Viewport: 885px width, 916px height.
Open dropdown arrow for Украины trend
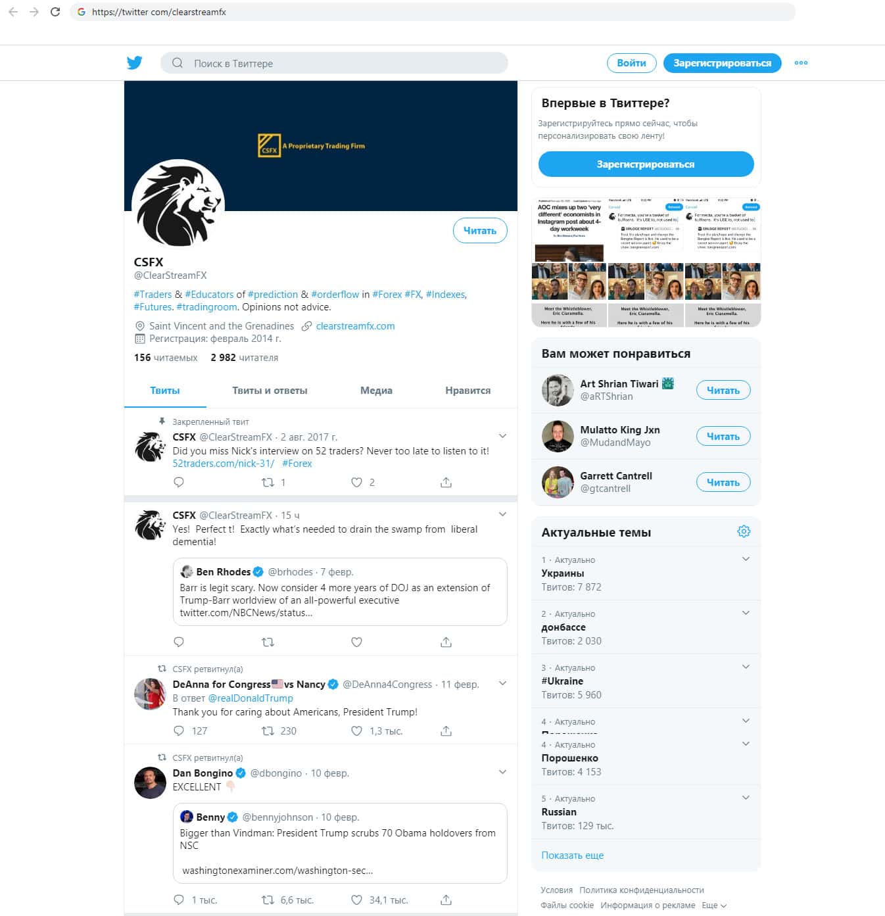click(x=746, y=559)
